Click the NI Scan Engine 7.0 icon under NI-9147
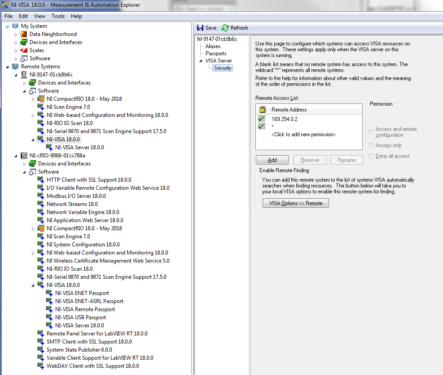This screenshot has height=375, width=443. [41, 107]
